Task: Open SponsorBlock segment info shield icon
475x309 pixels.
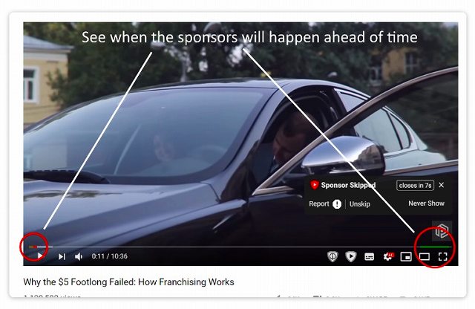Action: 332,256
